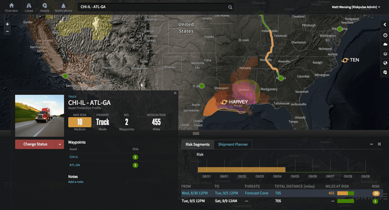Click the orange risk timeline bar
389x210 pixels.
241,170
